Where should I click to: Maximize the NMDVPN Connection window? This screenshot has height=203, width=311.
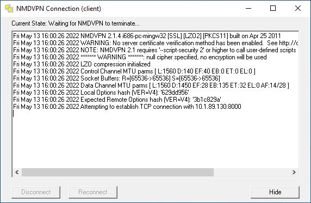point(273,8)
